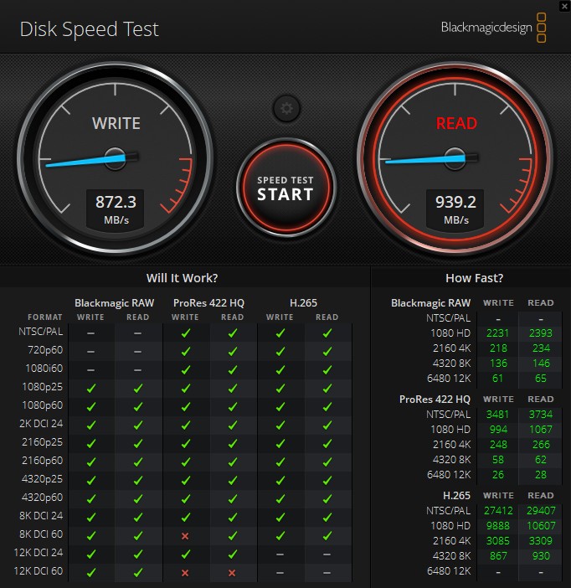Viewport: 571px width, 588px height.
Task: Click green check for 8K DCI 60 ProRes read
Action: click(233, 535)
